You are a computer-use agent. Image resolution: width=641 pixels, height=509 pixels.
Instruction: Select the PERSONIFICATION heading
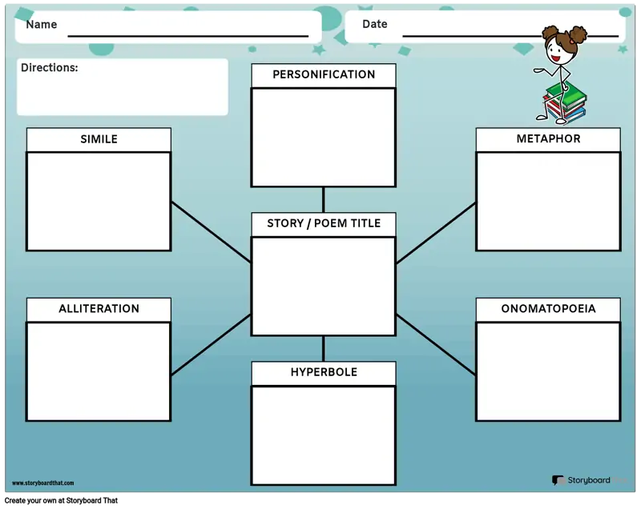(x=324, y=74)
